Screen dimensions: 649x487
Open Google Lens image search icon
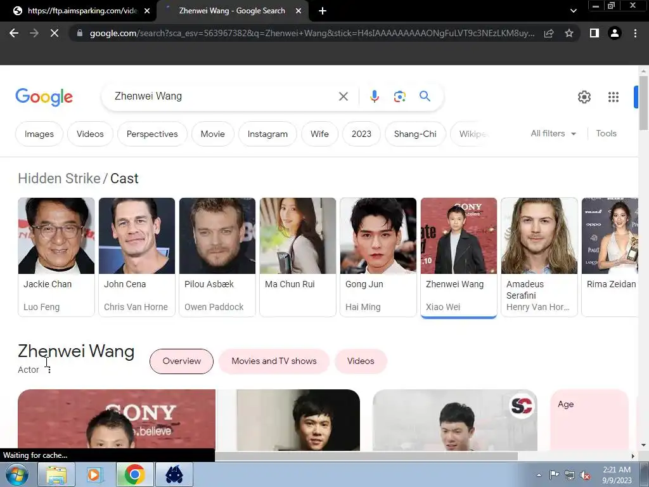click(399, 96)
